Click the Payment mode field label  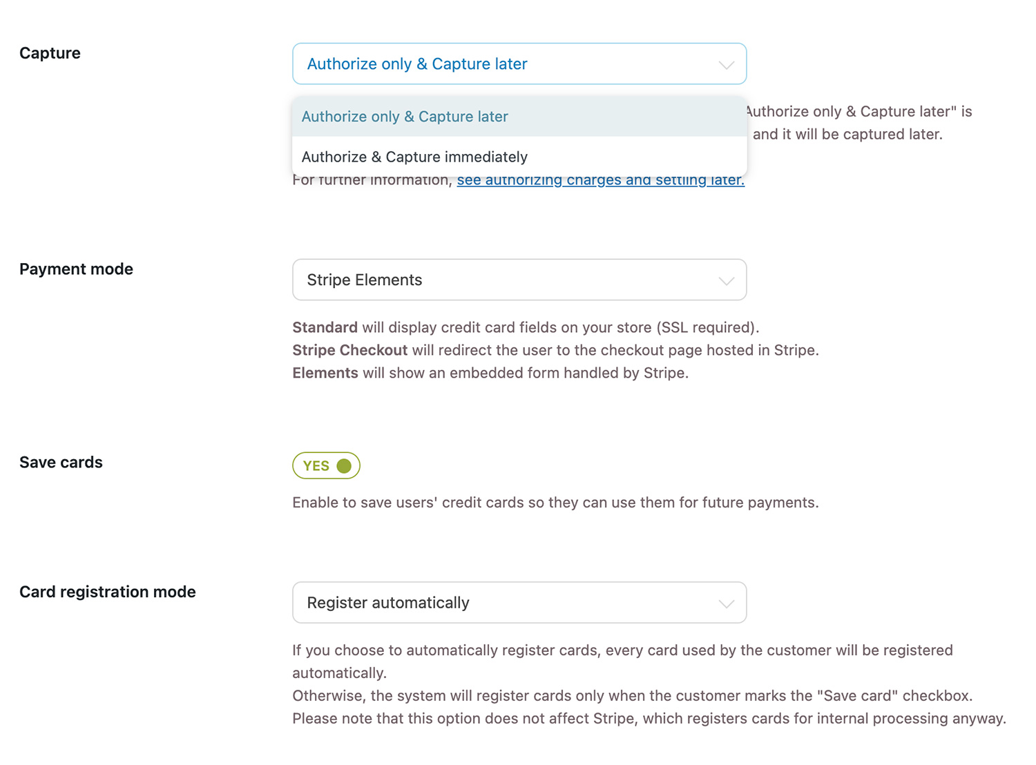76,269
